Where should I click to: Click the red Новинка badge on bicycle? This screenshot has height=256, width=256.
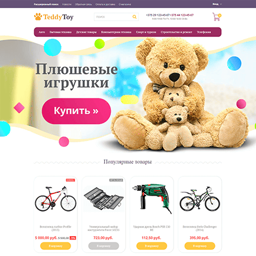point(71,180)
